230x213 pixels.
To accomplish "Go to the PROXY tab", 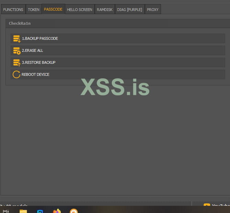I will click(x=153, y=9).
